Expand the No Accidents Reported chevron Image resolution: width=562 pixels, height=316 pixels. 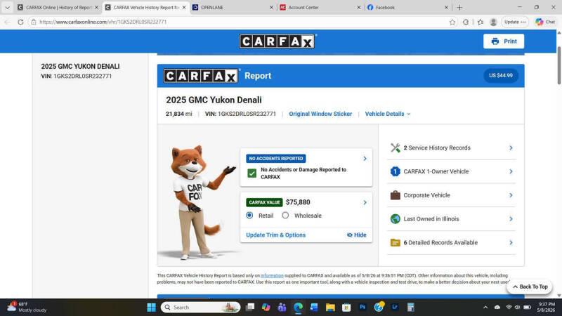pos(365,159)
